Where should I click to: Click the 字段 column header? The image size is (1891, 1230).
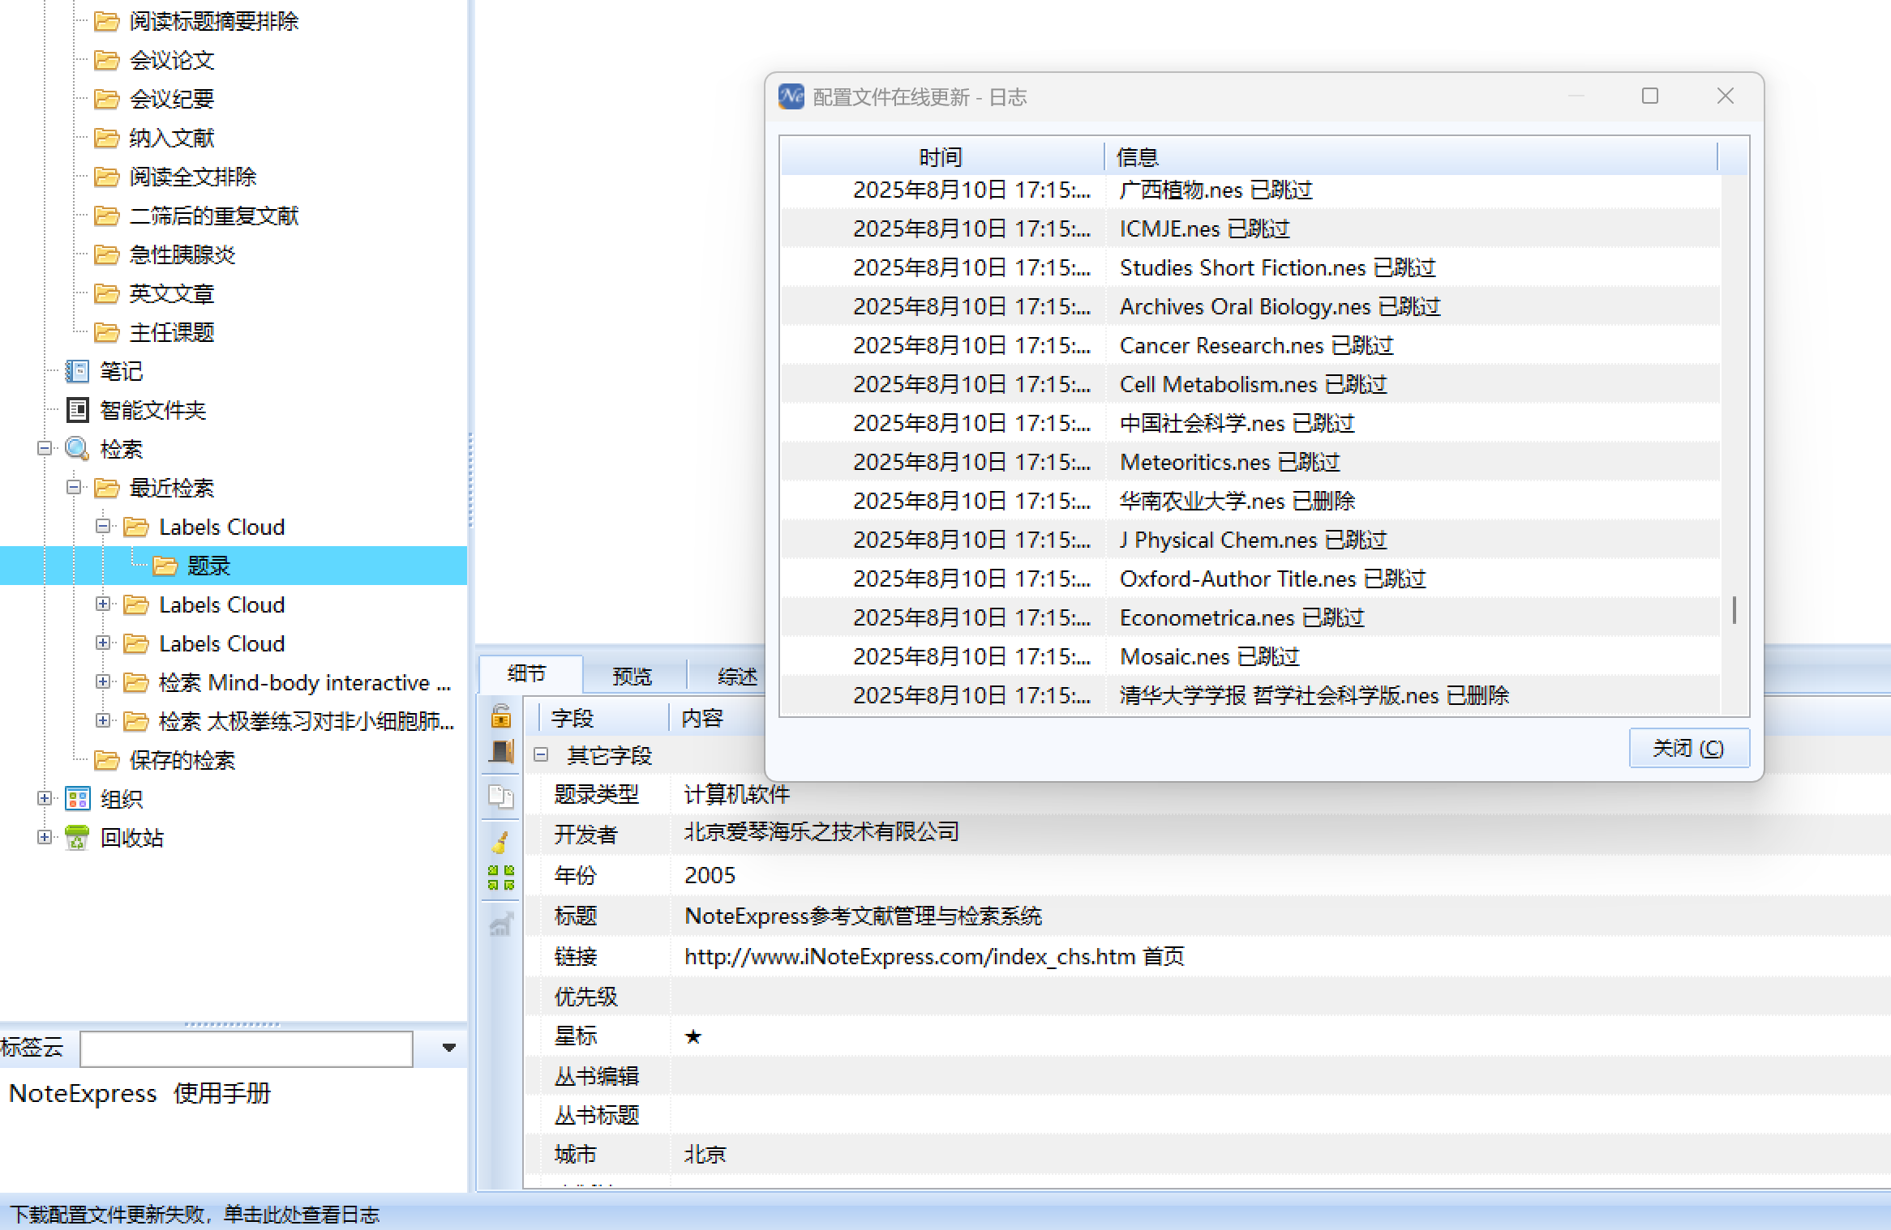coord(602,719)
